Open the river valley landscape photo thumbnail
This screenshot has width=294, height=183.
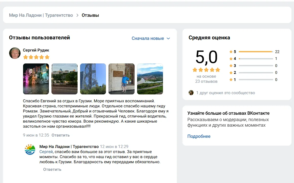click(x=150, y=79)
